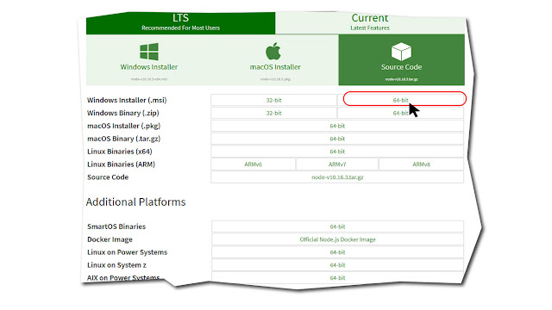Open Official Node.js Docker Image link

(337, 239)
